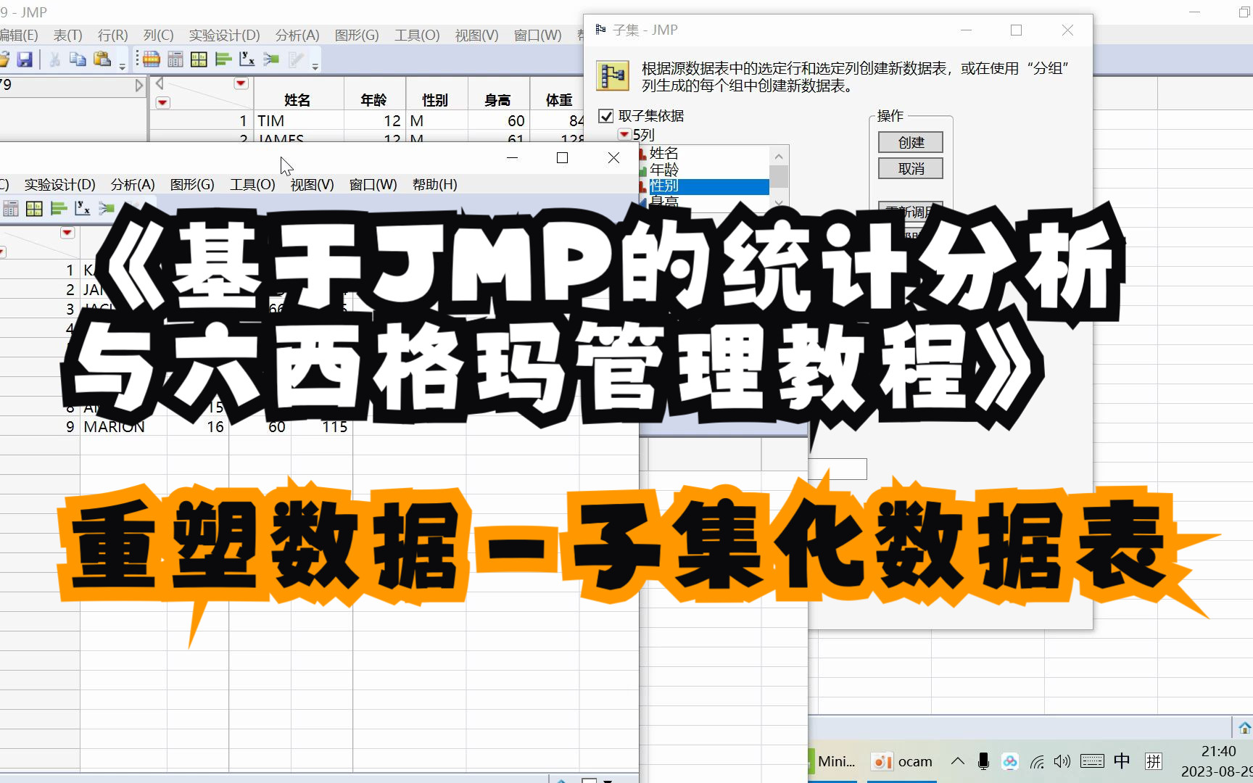The width and height of the screenshot is (1253, 783).
Task: Click 身高 column header in back table
Action: 498,100
